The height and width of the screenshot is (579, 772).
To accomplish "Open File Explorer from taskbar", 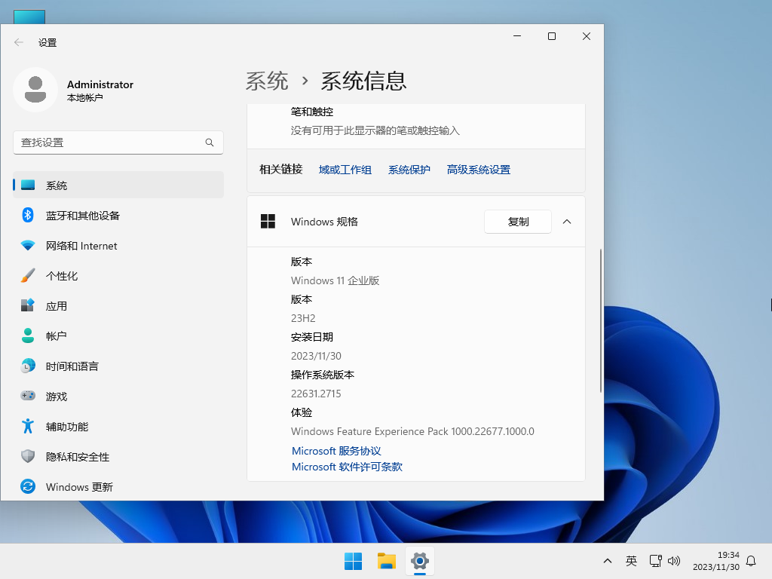I will click(x=386, y=561).
